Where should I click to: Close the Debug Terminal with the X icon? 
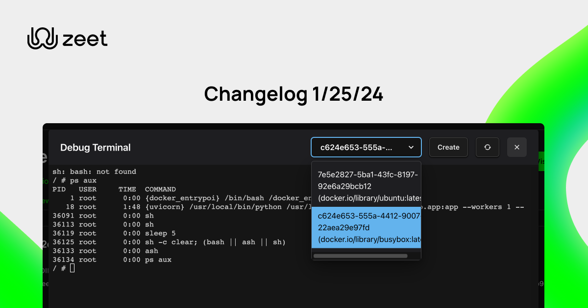tap(517, 147)
